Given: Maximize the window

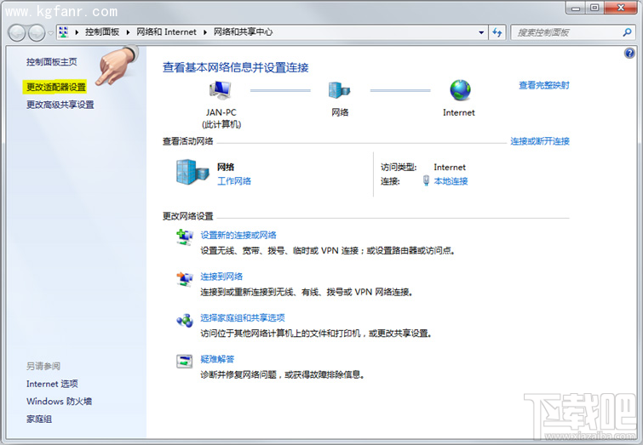Looking at the screenshot, I should pyautogui.click(x=594, y=8).
